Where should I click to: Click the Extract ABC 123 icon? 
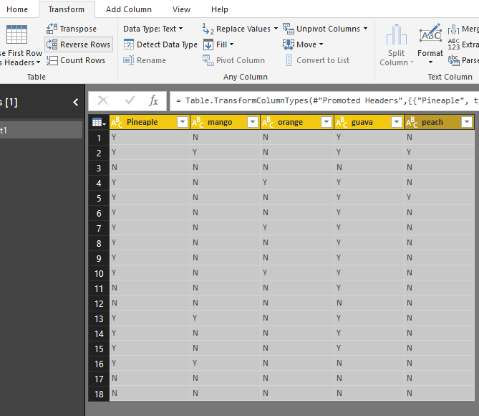point(454,44)
